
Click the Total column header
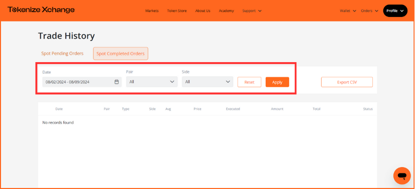(x=317, y=109)
